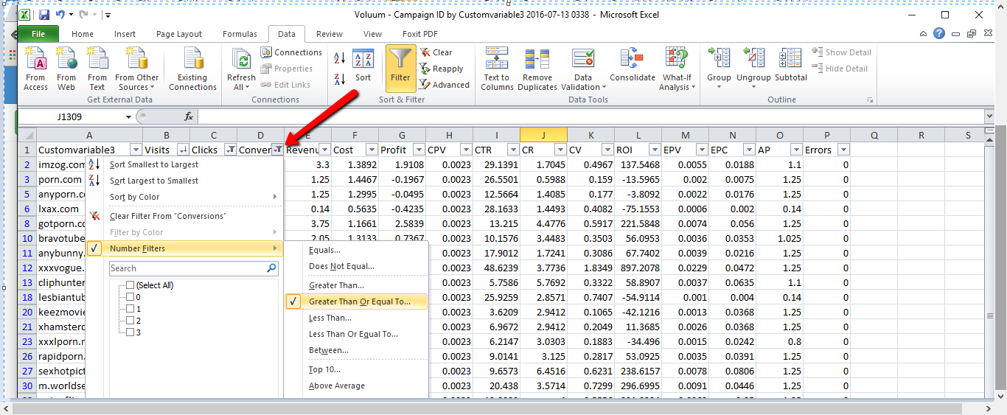The width and height of the screenshot is (1007, 415).
Task: Check the filter value 0 checkbox
Action: [x=130, y=297]
